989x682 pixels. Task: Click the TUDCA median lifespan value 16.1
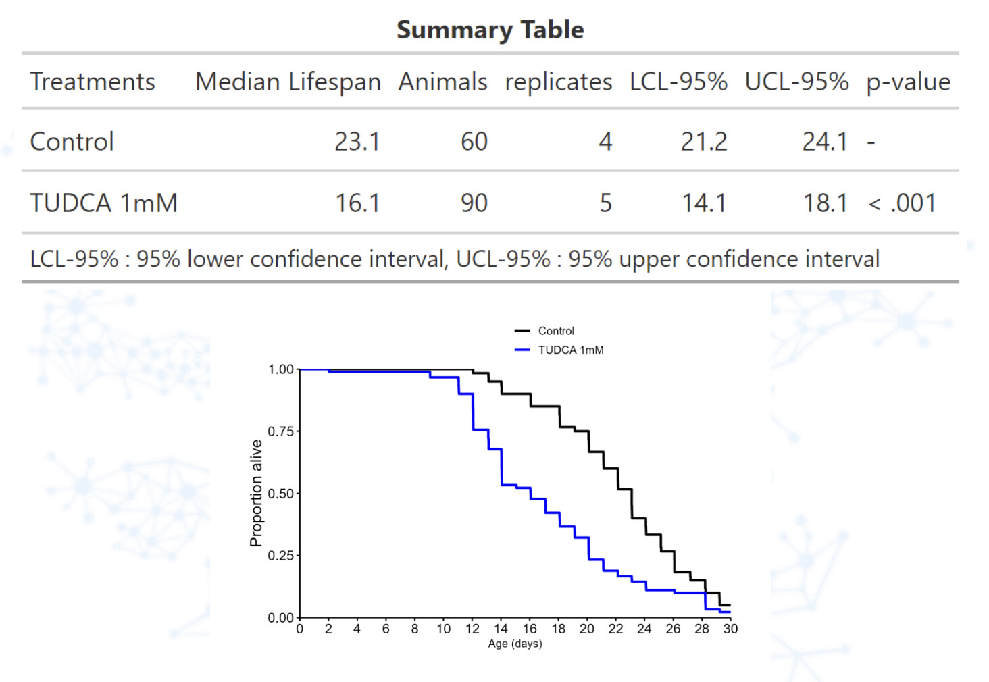pos(357,203)
